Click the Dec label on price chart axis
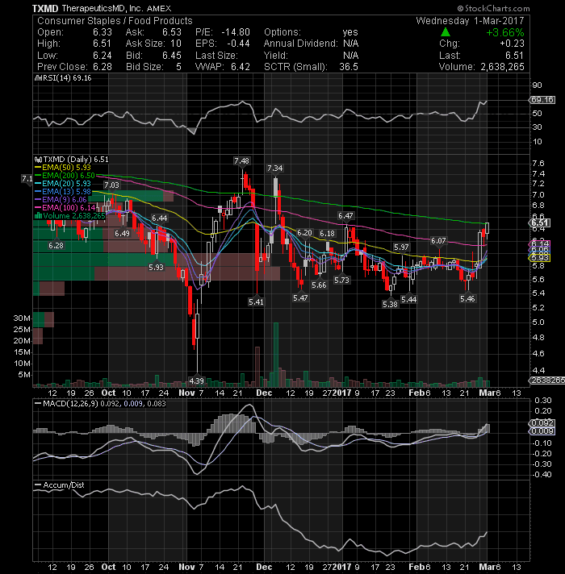565x574 pixels. pos(264,393)
